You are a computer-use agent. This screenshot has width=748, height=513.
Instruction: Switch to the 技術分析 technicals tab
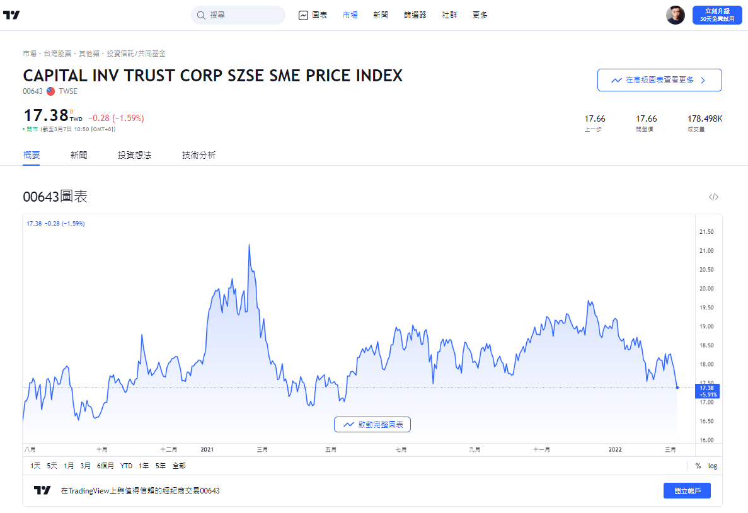[199, 155]
